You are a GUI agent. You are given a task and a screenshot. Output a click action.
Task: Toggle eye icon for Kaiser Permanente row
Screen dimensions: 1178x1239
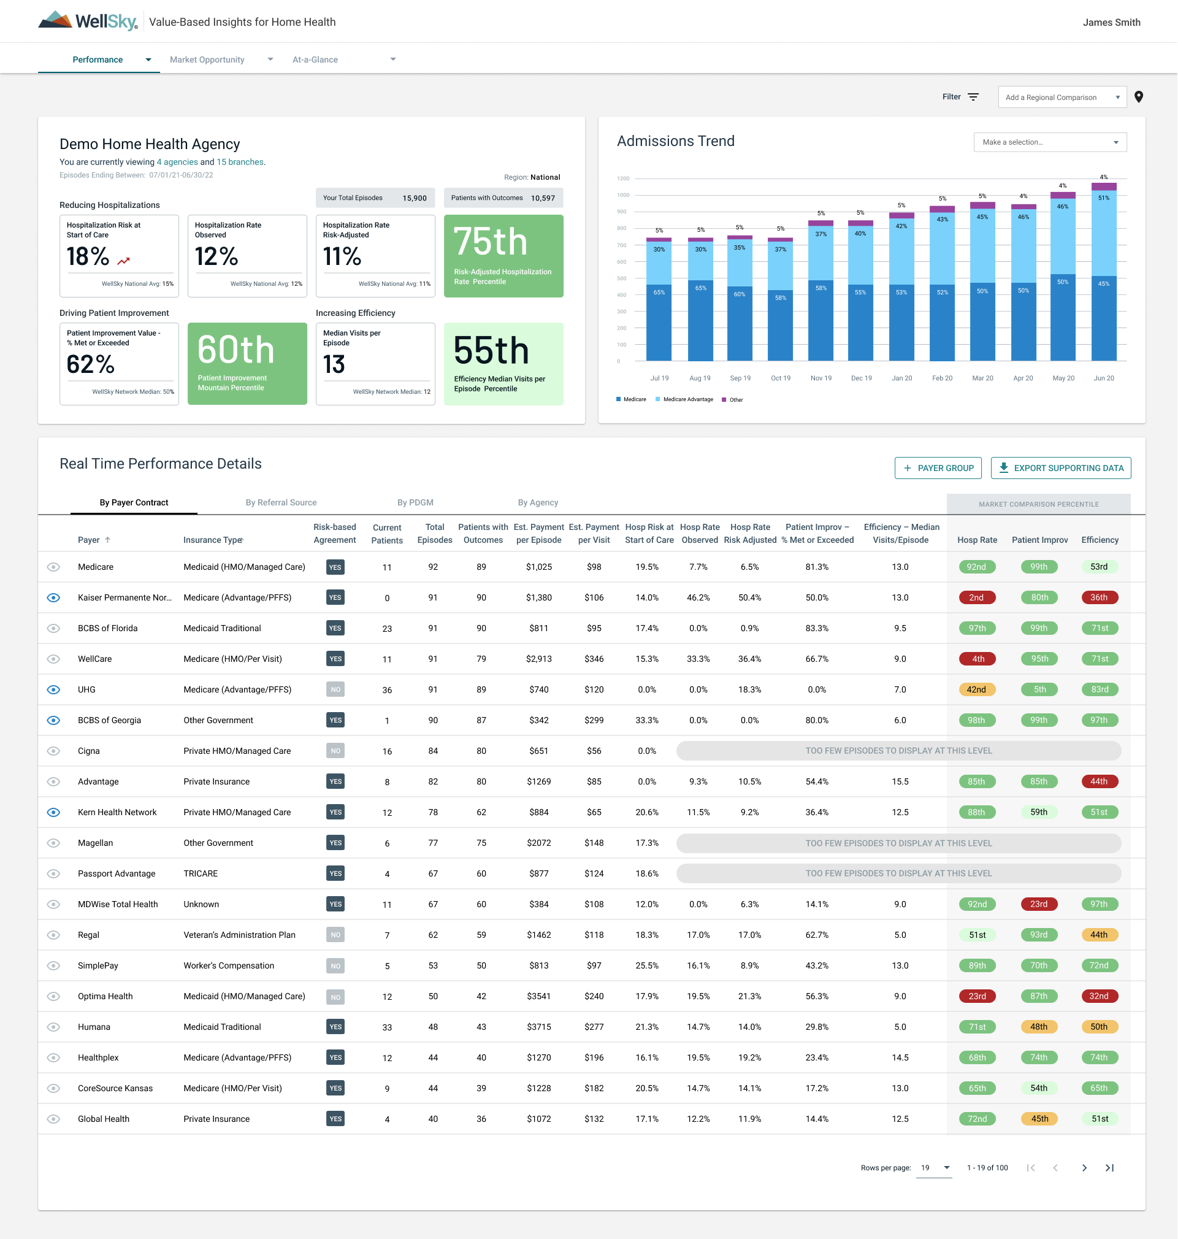click(53, 598)
